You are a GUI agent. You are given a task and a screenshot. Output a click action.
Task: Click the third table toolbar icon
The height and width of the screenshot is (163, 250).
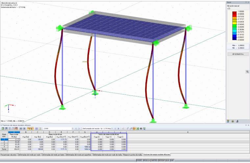[10, 128]
